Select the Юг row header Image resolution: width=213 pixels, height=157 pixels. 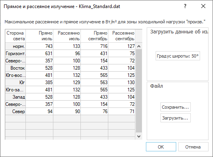15,83
